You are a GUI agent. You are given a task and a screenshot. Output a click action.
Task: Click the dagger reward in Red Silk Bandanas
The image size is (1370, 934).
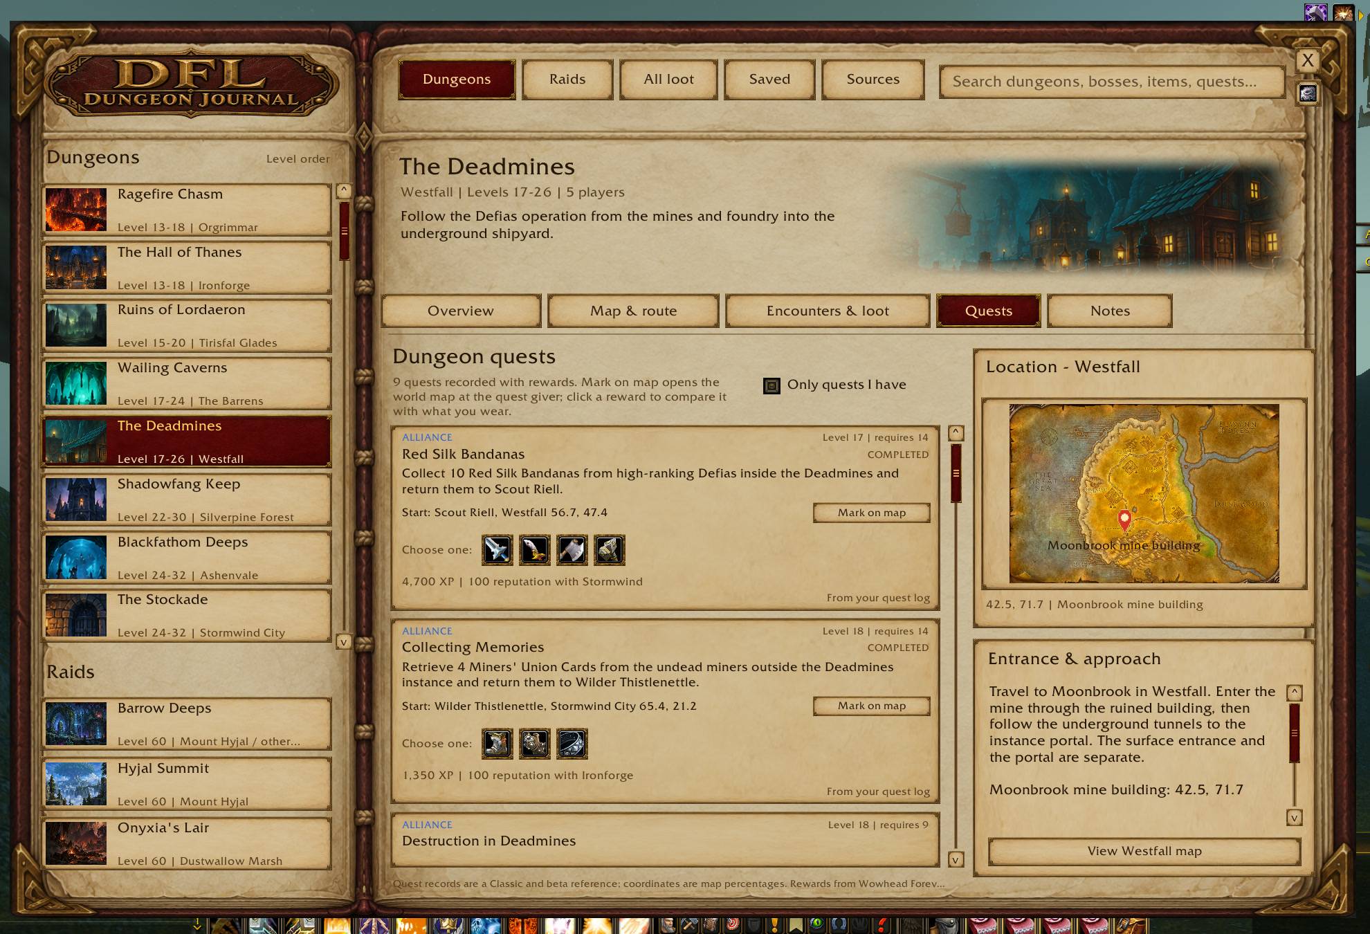[535, 550]
